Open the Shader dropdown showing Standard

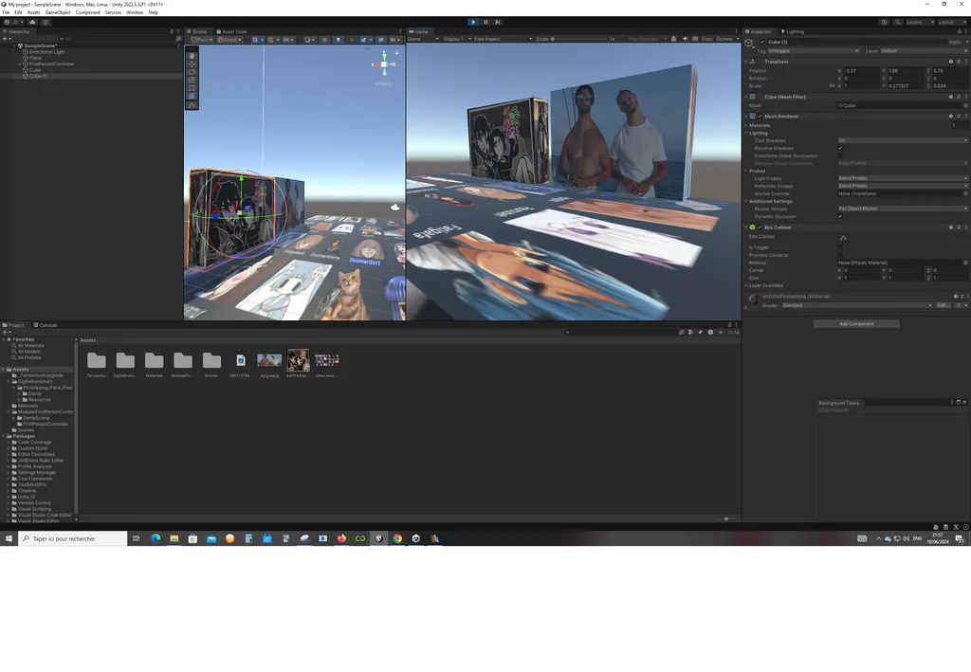[x=856, y=305]
